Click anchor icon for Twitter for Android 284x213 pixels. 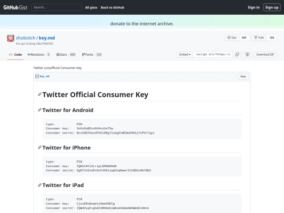[x=39, y=110]
